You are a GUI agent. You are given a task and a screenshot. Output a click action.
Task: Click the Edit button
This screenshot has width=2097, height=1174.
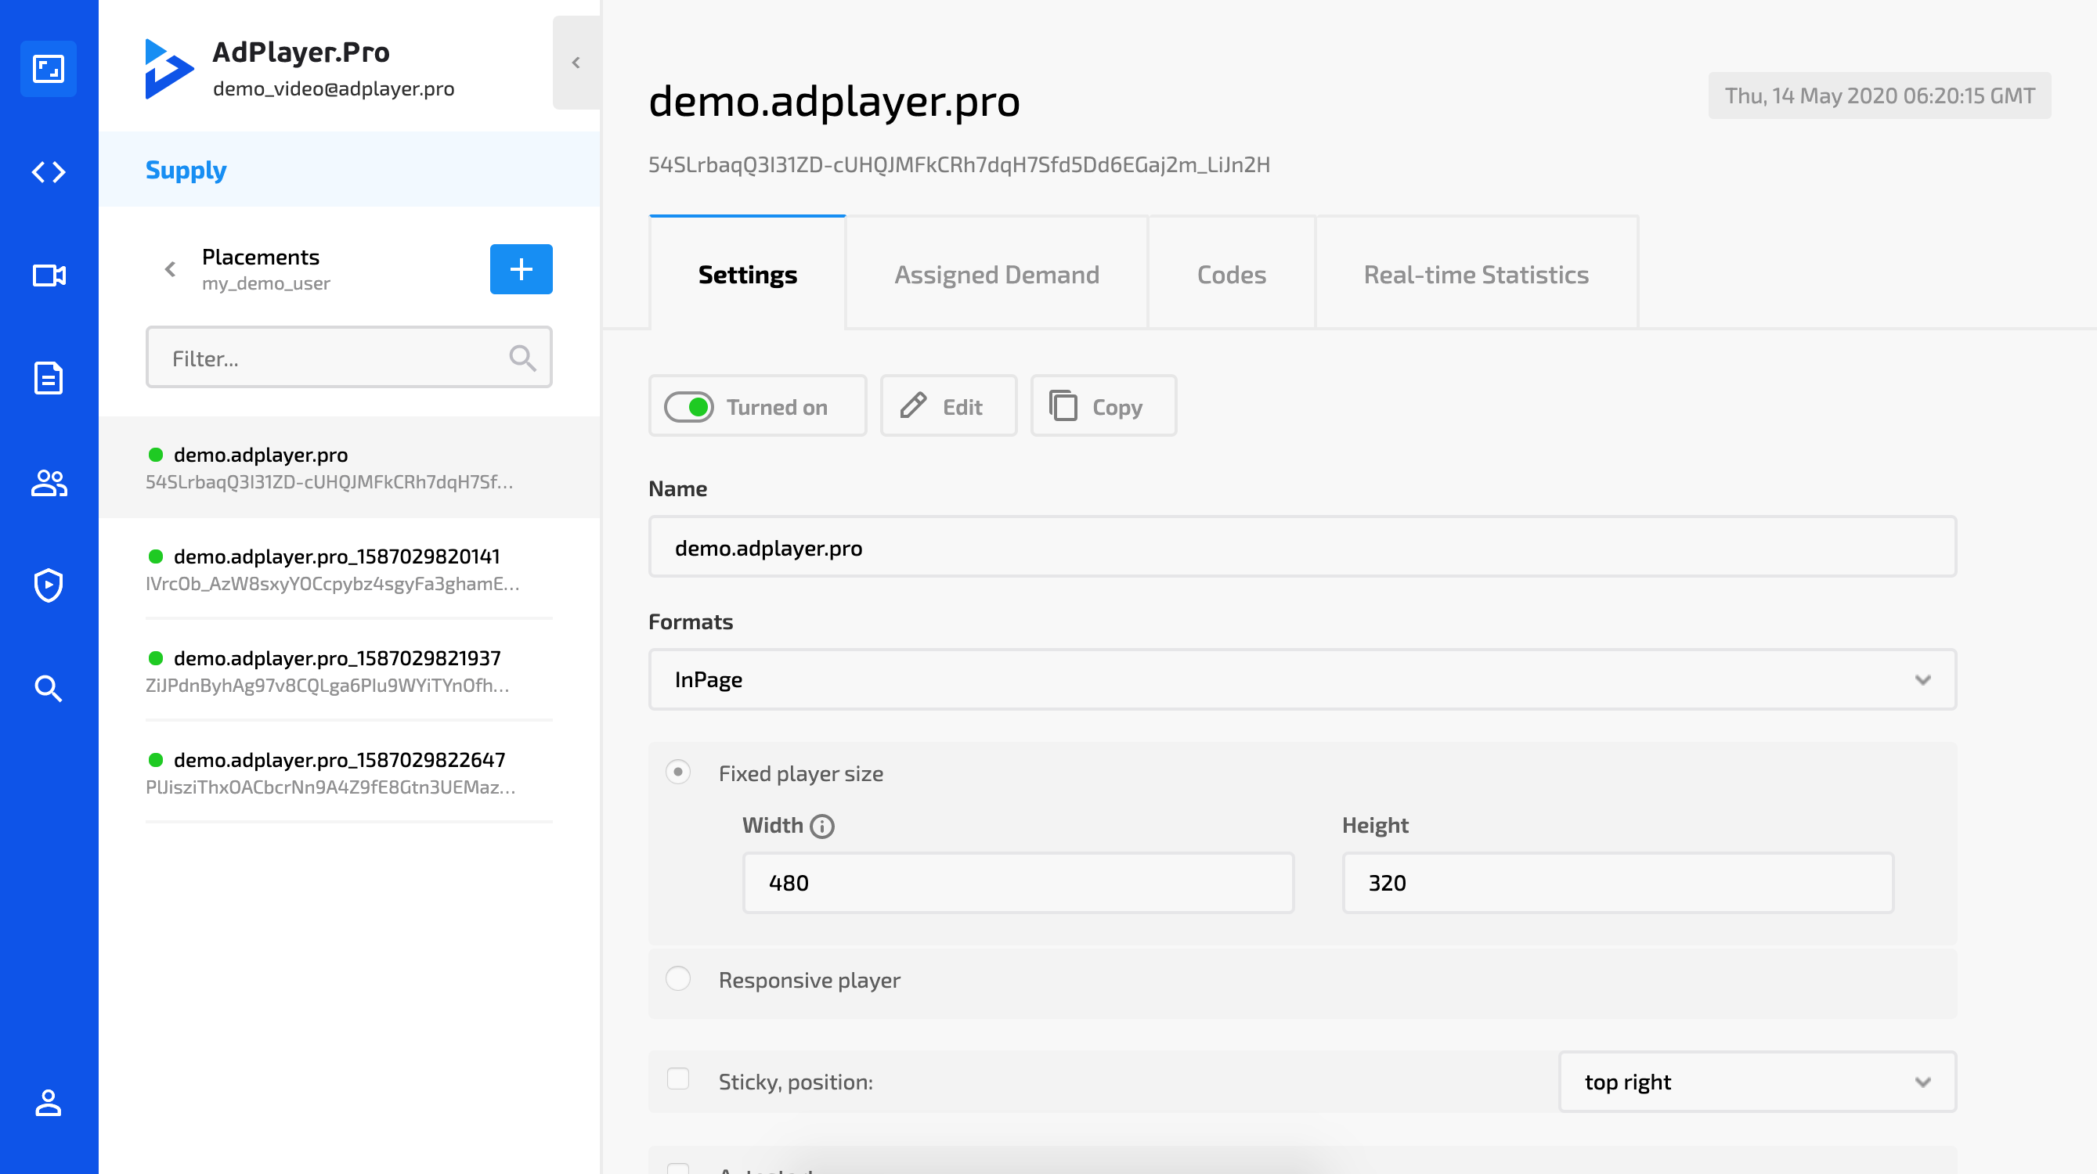tap(947, 406)
